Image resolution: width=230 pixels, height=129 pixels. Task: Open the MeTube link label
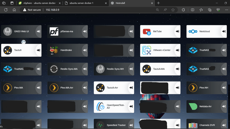click(157, 31)
